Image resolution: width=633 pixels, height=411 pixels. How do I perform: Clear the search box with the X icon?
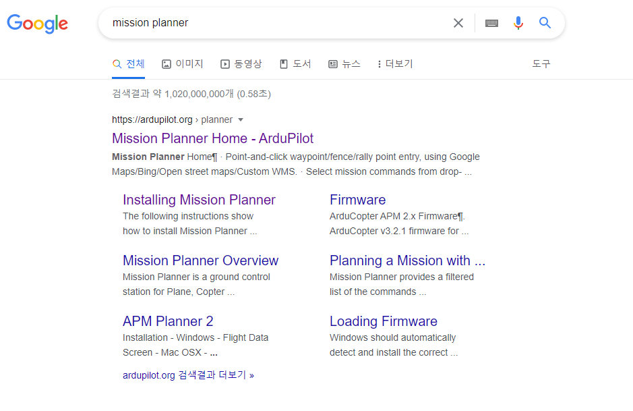click(x=458, y=23)
